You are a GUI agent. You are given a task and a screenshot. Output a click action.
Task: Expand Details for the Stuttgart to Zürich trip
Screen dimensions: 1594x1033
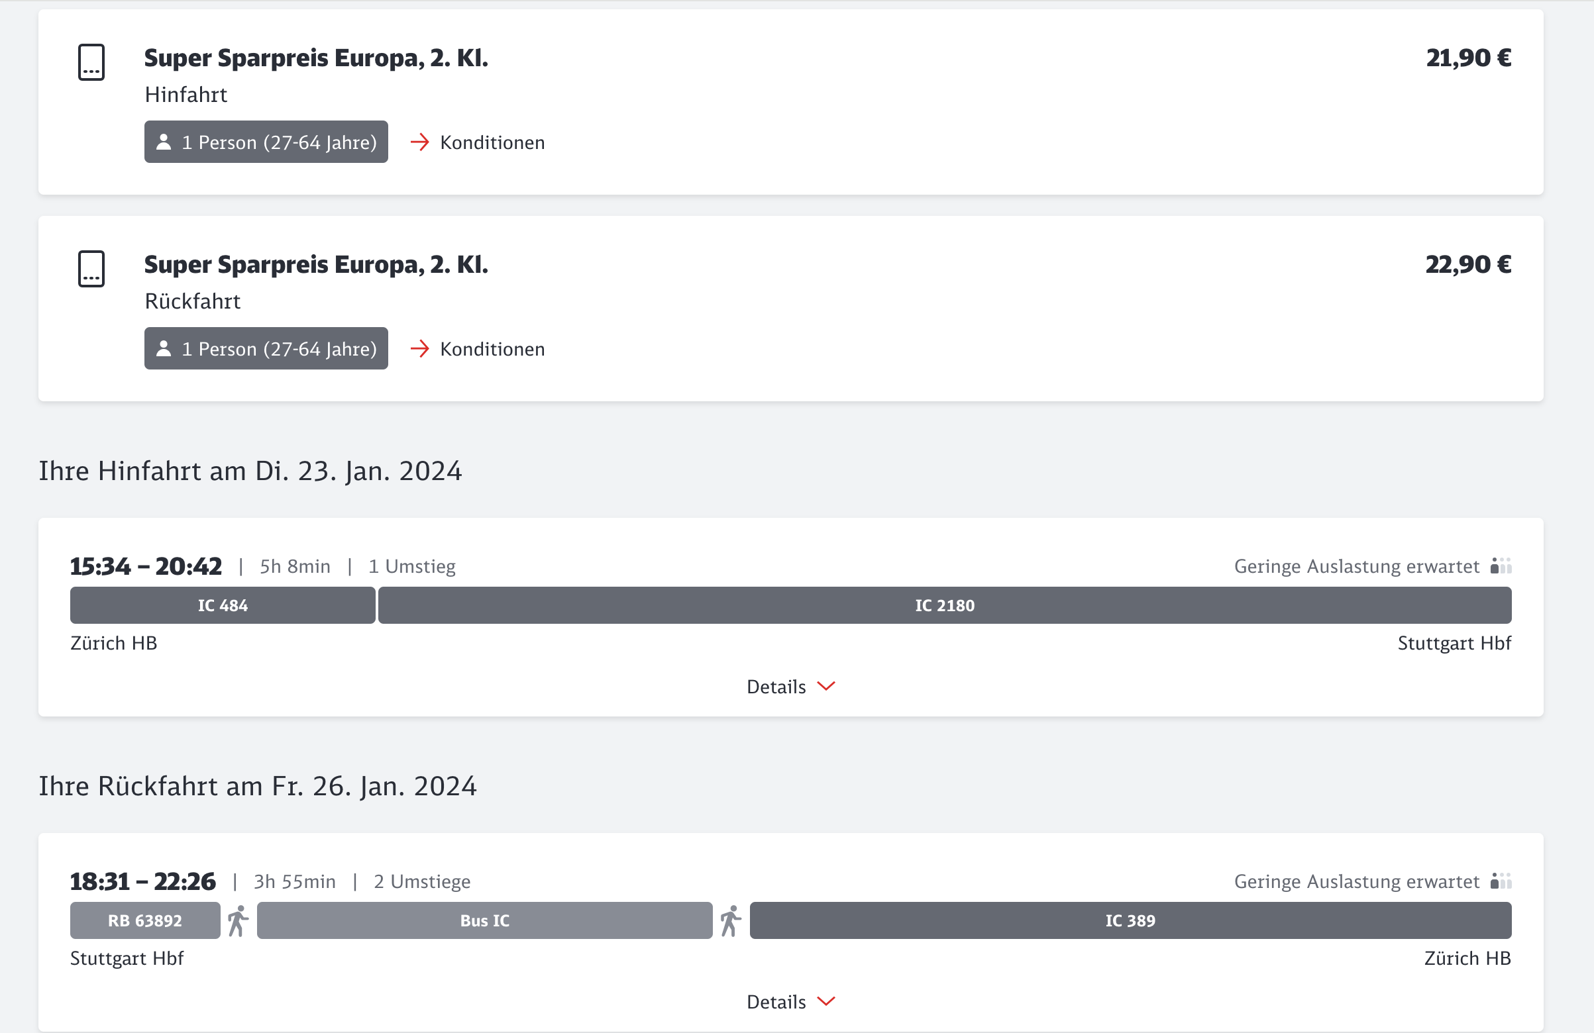click(790, 1001)
